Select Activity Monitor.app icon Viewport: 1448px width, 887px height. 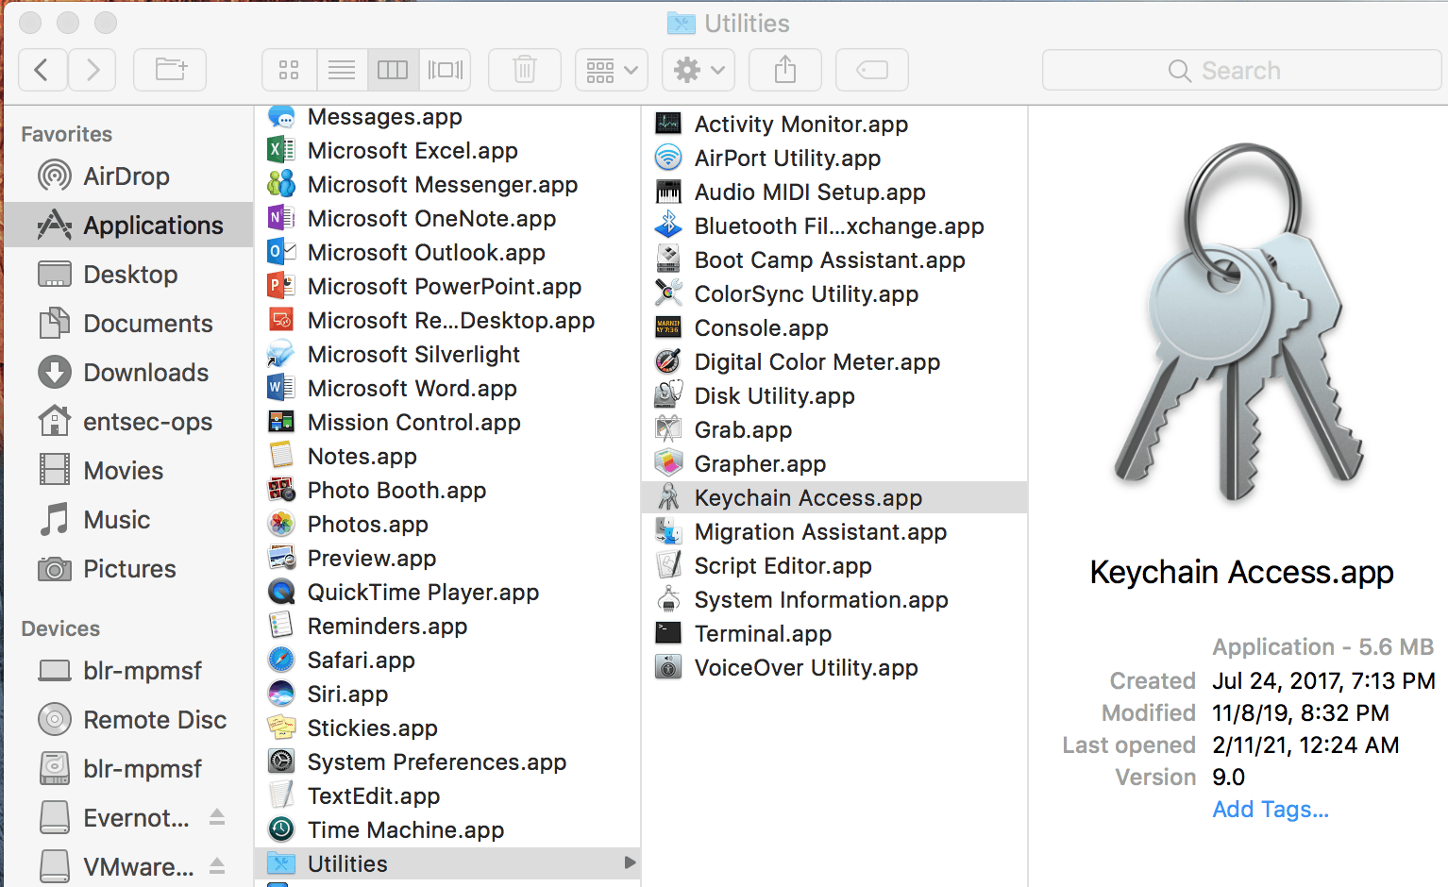point(668,125)
